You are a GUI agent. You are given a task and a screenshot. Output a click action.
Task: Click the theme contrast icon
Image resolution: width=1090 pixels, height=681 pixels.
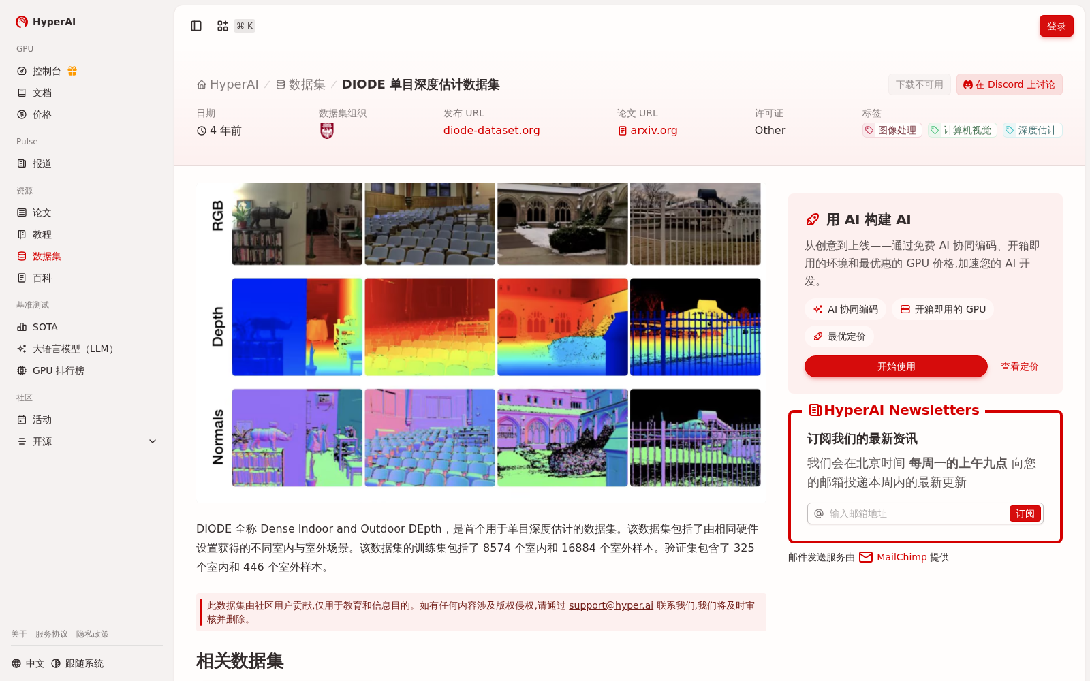point(56,663)
